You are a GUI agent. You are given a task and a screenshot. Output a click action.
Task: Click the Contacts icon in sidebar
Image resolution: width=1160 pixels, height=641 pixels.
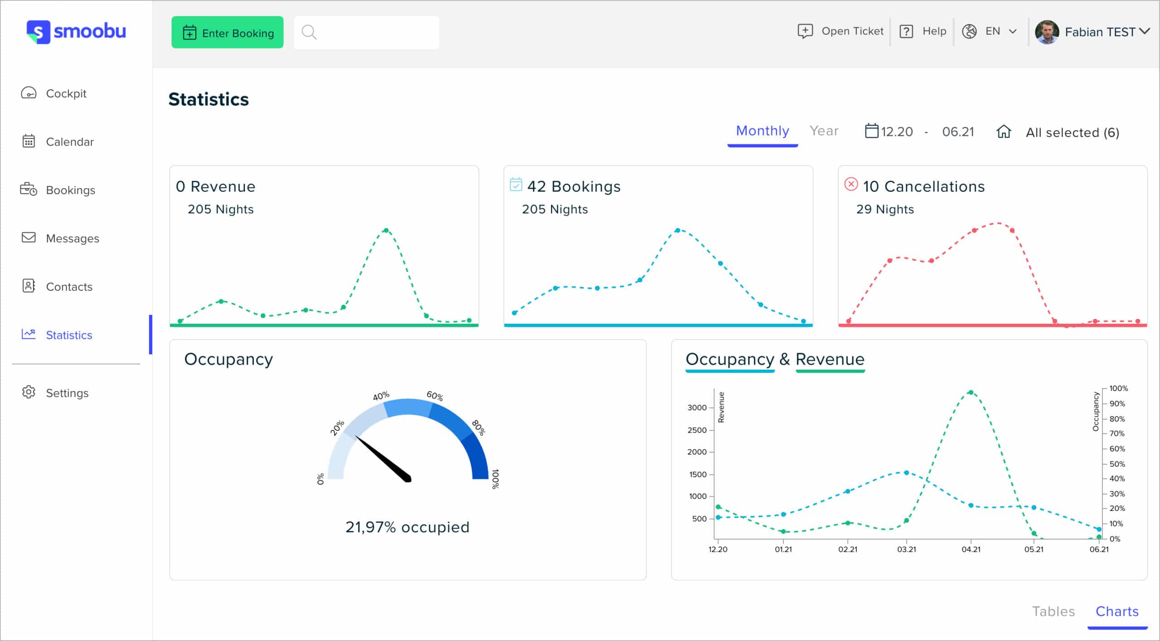click(x=29, y=286)
